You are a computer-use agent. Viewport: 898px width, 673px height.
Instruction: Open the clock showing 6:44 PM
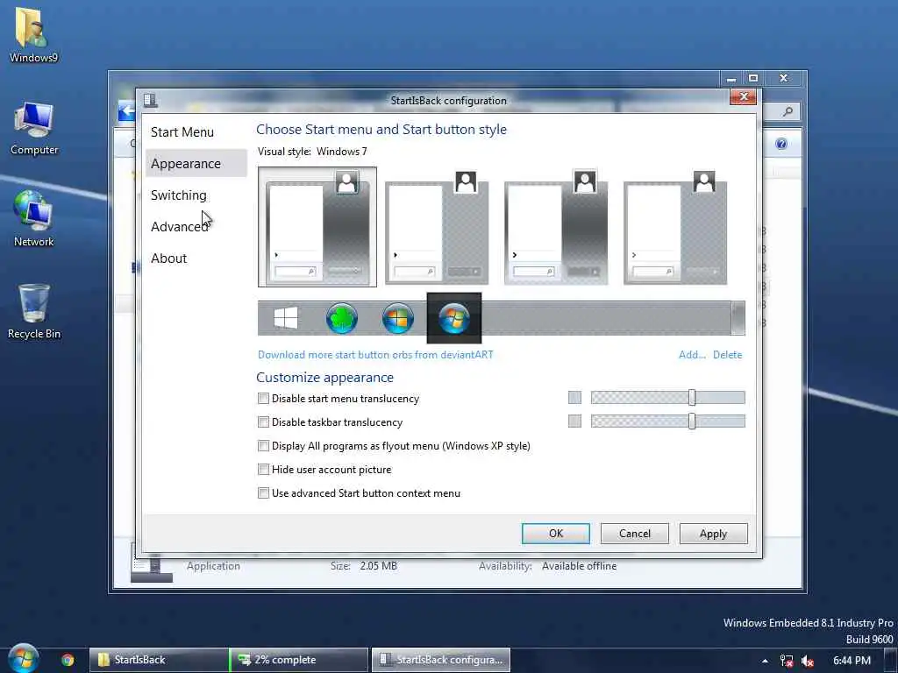852,661
